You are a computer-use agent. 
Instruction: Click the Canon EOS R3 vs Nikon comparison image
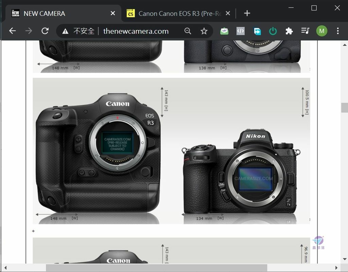(x=171, y=151)
